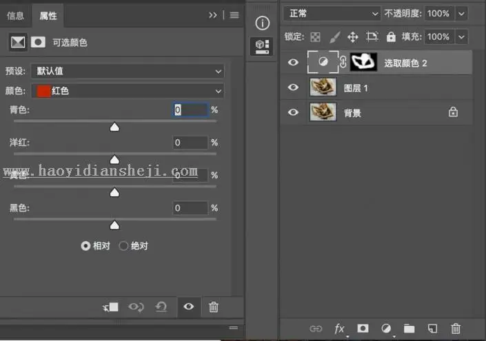This screenshot has width=486, height=341.
Task: Click the 不透明度 100% value field
Action: pyautogui.click(x=439, y=14)
